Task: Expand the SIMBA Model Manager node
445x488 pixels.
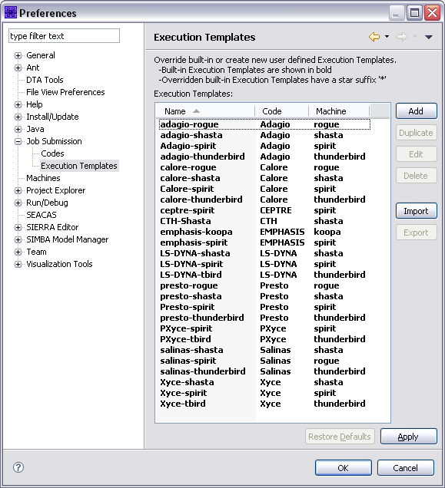Action: (18, 239)
